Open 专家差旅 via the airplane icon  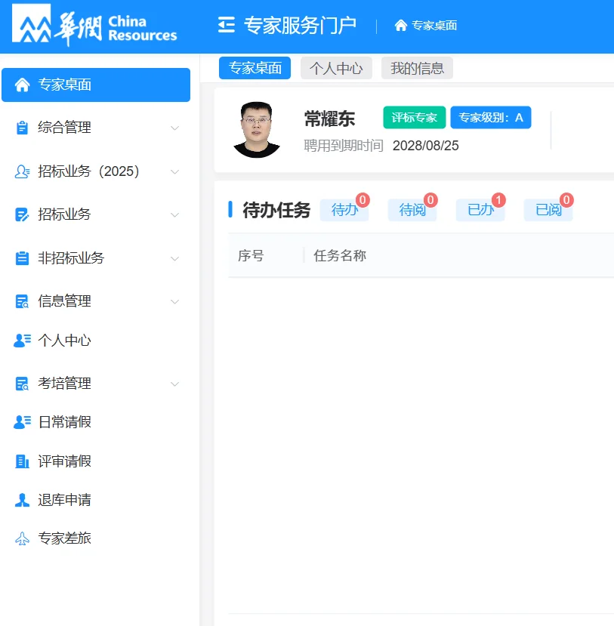tap(20, 538)
